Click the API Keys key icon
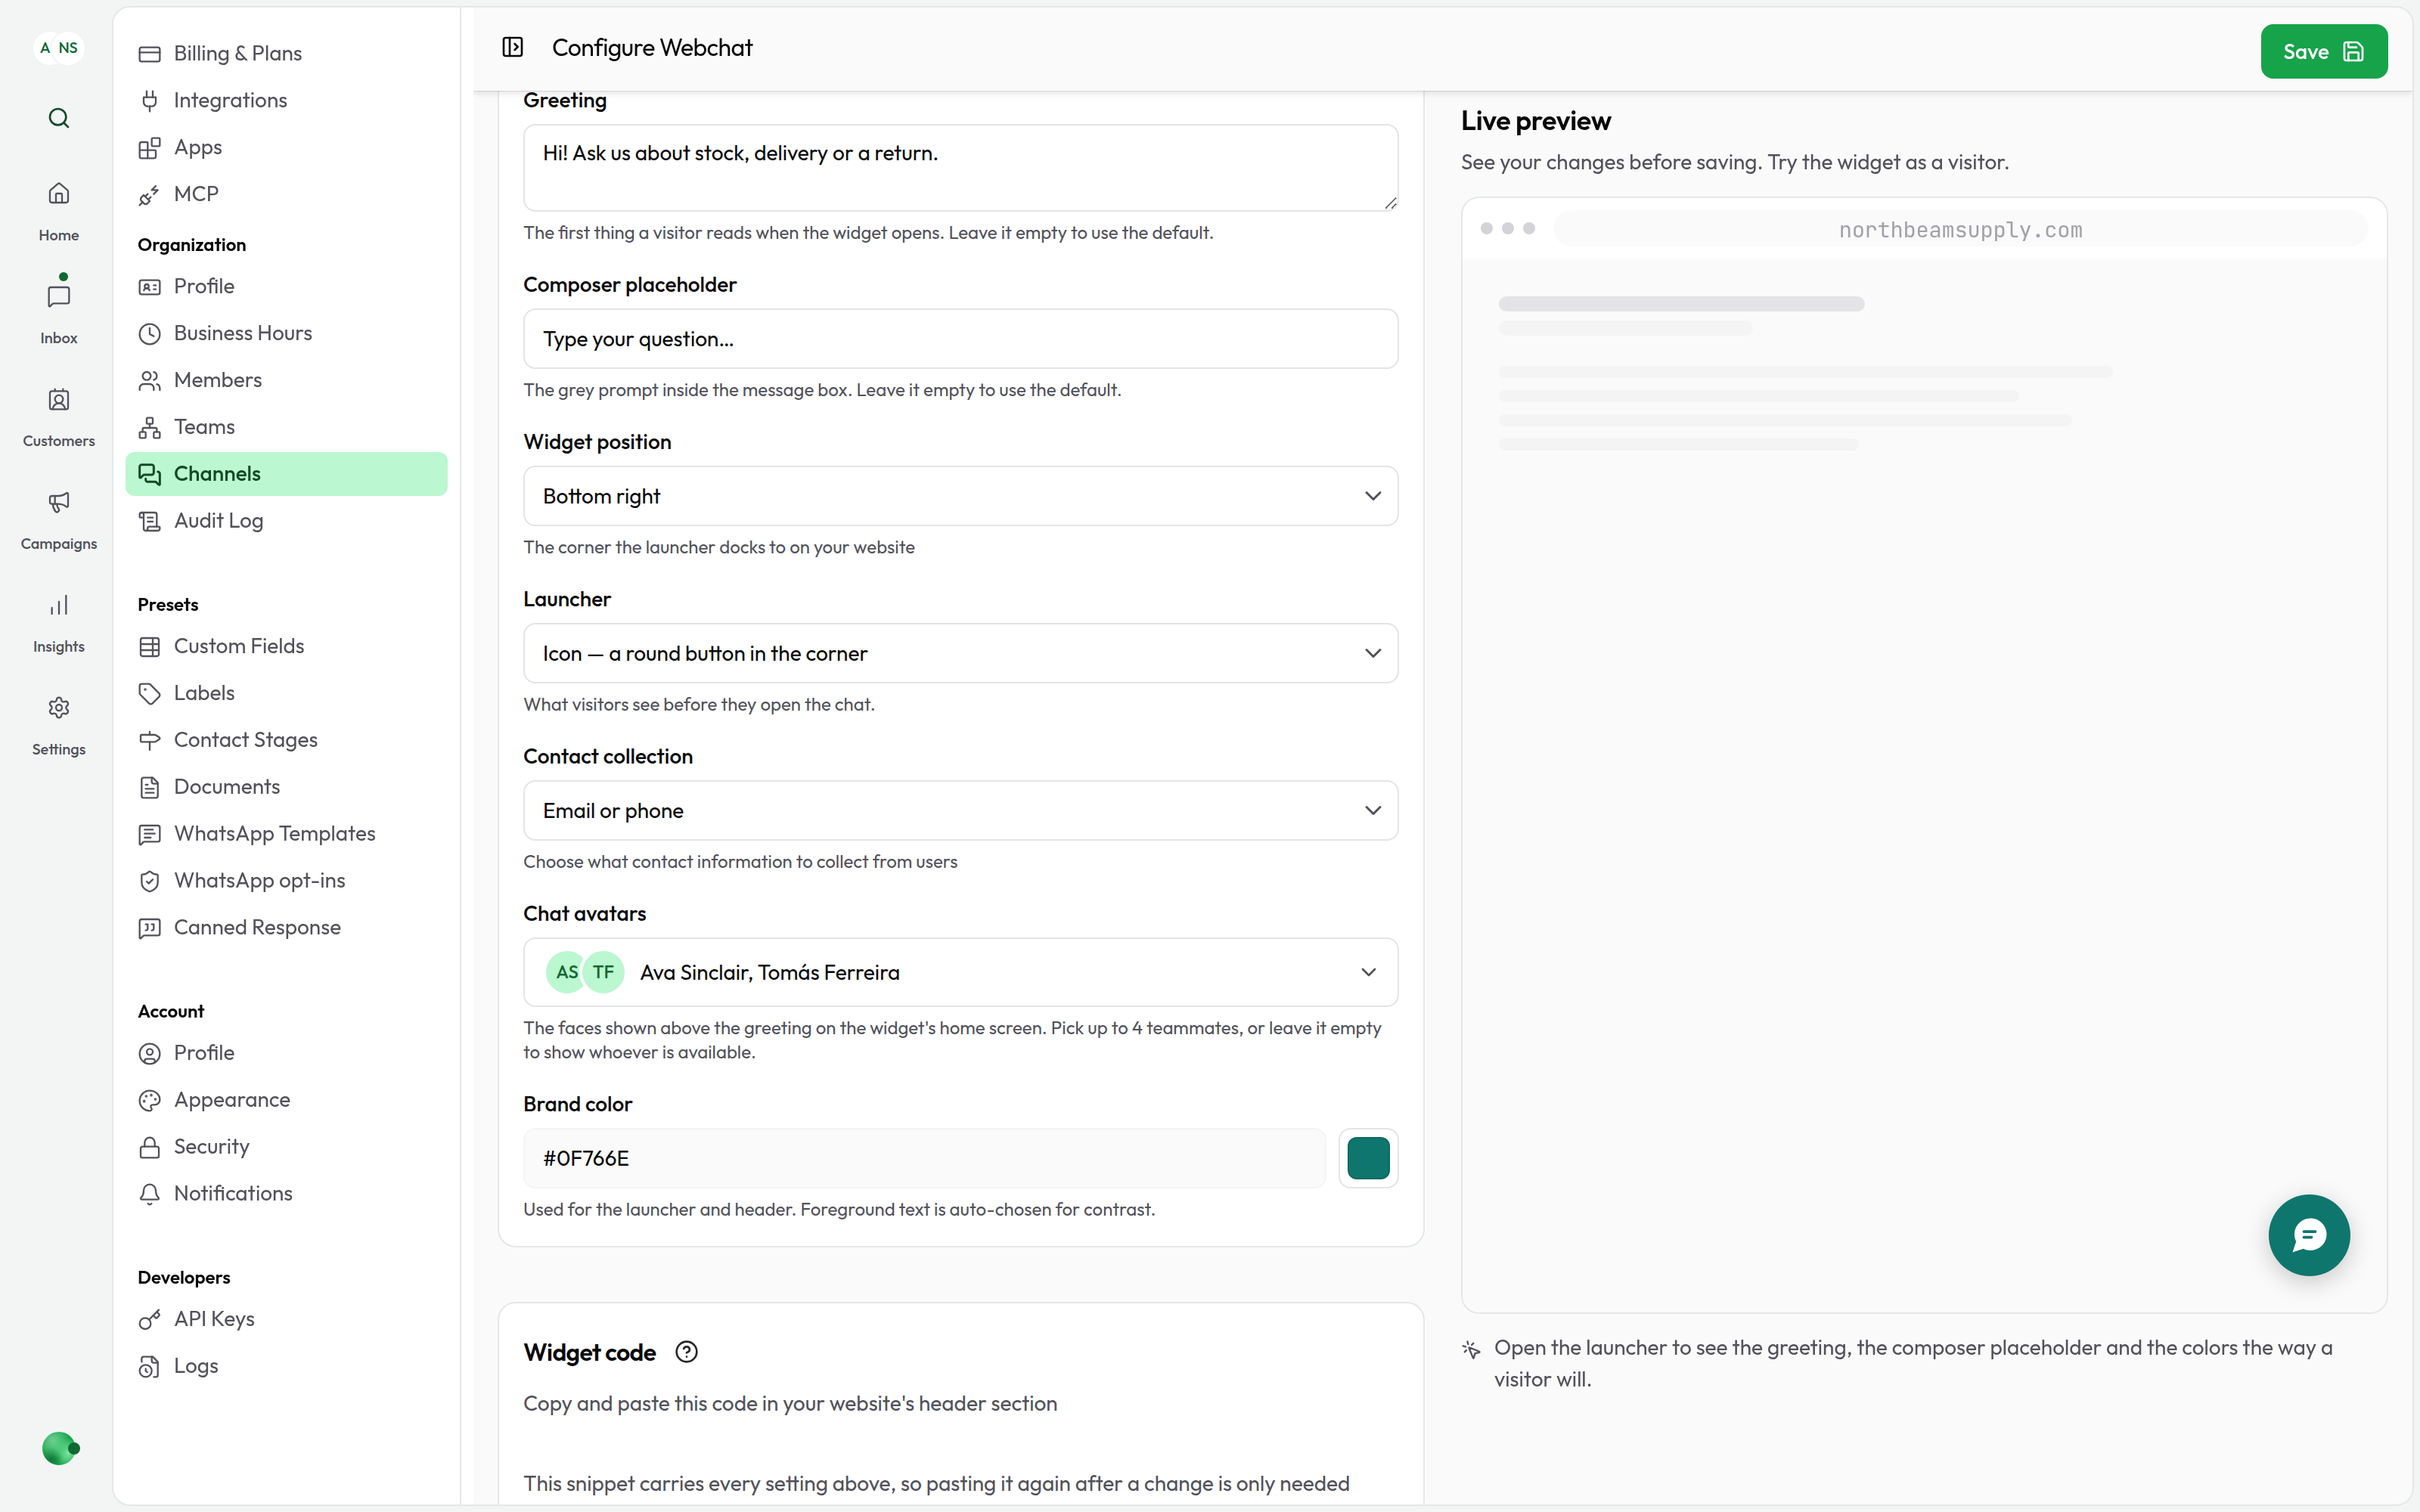The width and height of the screenshot is (2420, 1512). [150, 1319]
